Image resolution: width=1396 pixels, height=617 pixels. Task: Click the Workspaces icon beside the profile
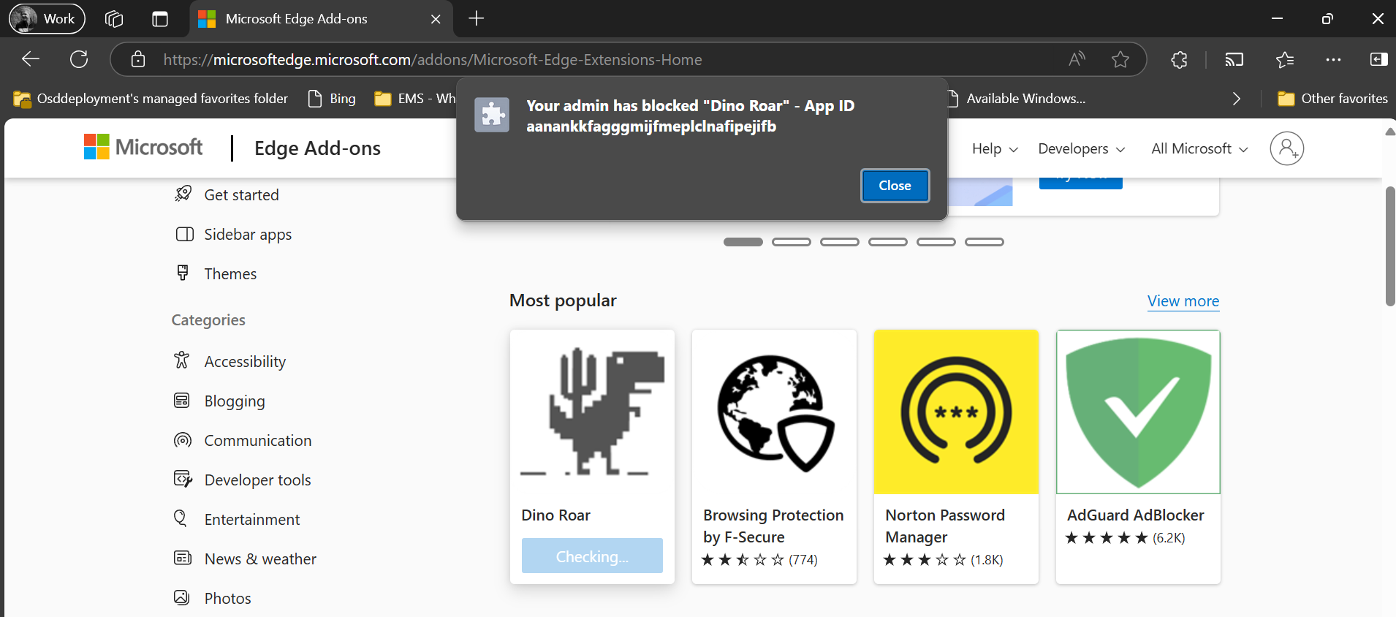tap(114, 19)
